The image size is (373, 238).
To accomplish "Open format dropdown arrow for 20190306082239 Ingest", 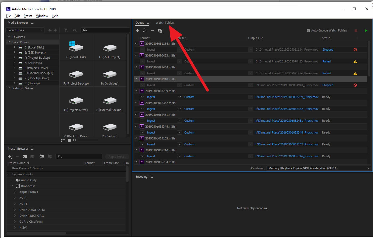I will coord(142,97).
